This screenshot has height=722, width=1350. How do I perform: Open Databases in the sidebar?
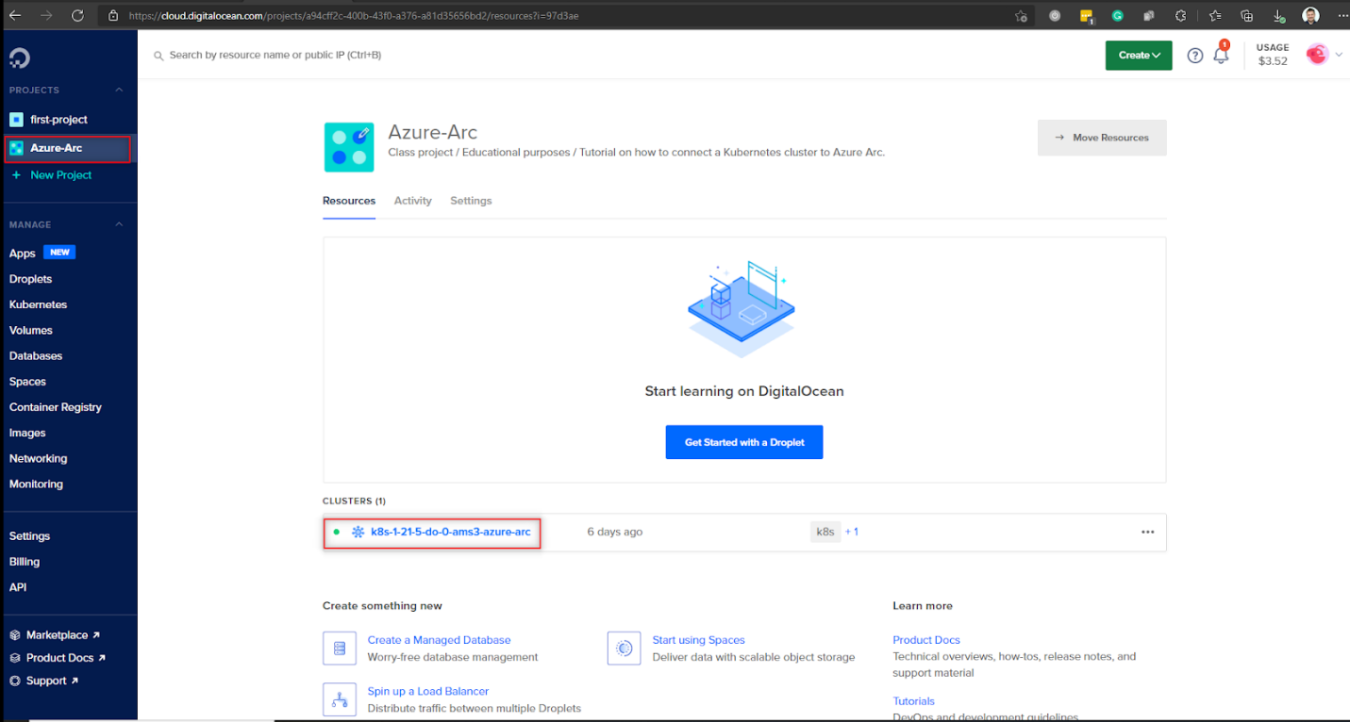pyautogui.click(x=36, y=356)
